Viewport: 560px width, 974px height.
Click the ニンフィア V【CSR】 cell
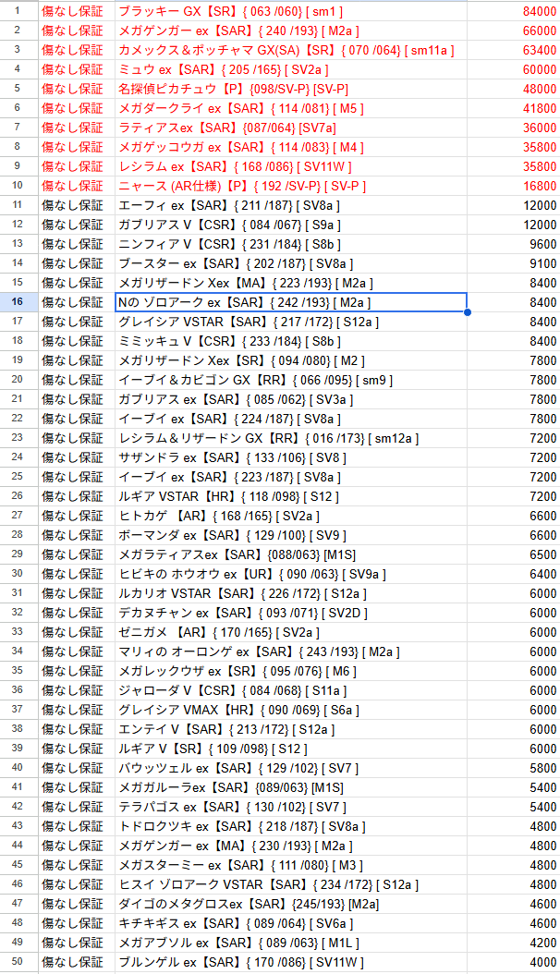290,244
